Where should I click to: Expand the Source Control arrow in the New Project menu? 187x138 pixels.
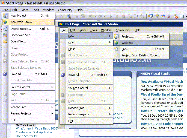click(x=52, y=87)
